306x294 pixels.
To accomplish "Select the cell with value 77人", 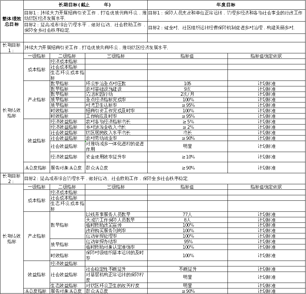I will click(x=188, y=214).
